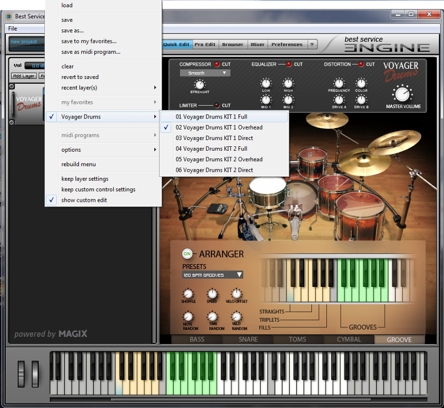Expand the options submenu
The height and width of the screenshot is (408, 444).
103,150
